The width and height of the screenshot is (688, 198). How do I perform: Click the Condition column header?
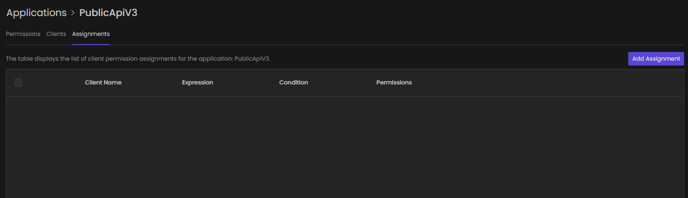(x=293, y=82)
